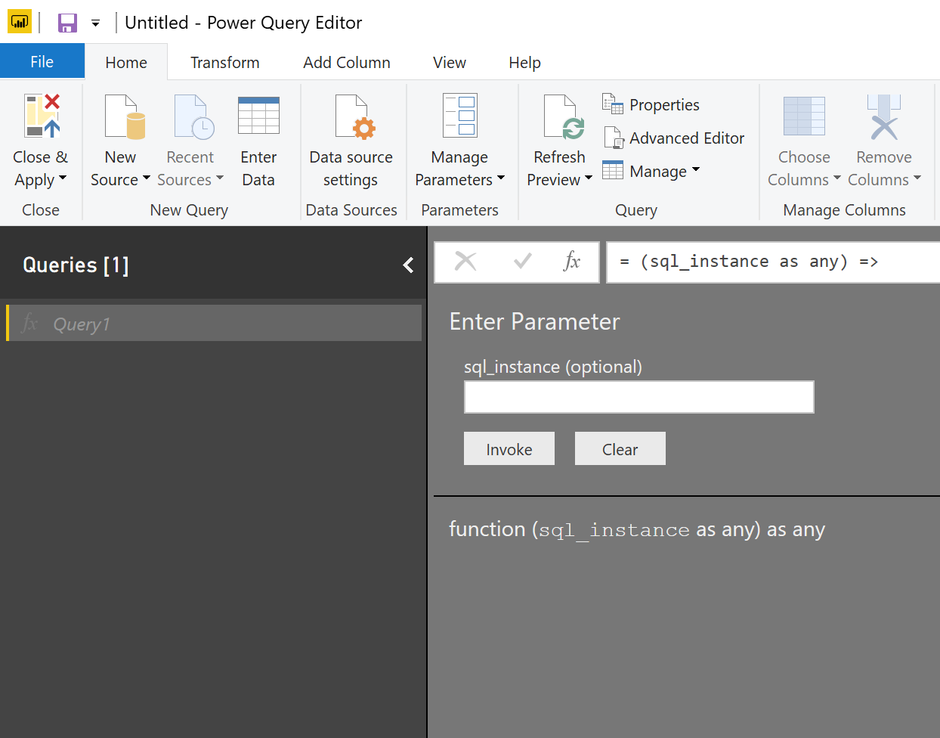Image resolution: width=940 pixels, height=738 pixels.
Task: Switch to the Transform tab
Action: (225, 62)
